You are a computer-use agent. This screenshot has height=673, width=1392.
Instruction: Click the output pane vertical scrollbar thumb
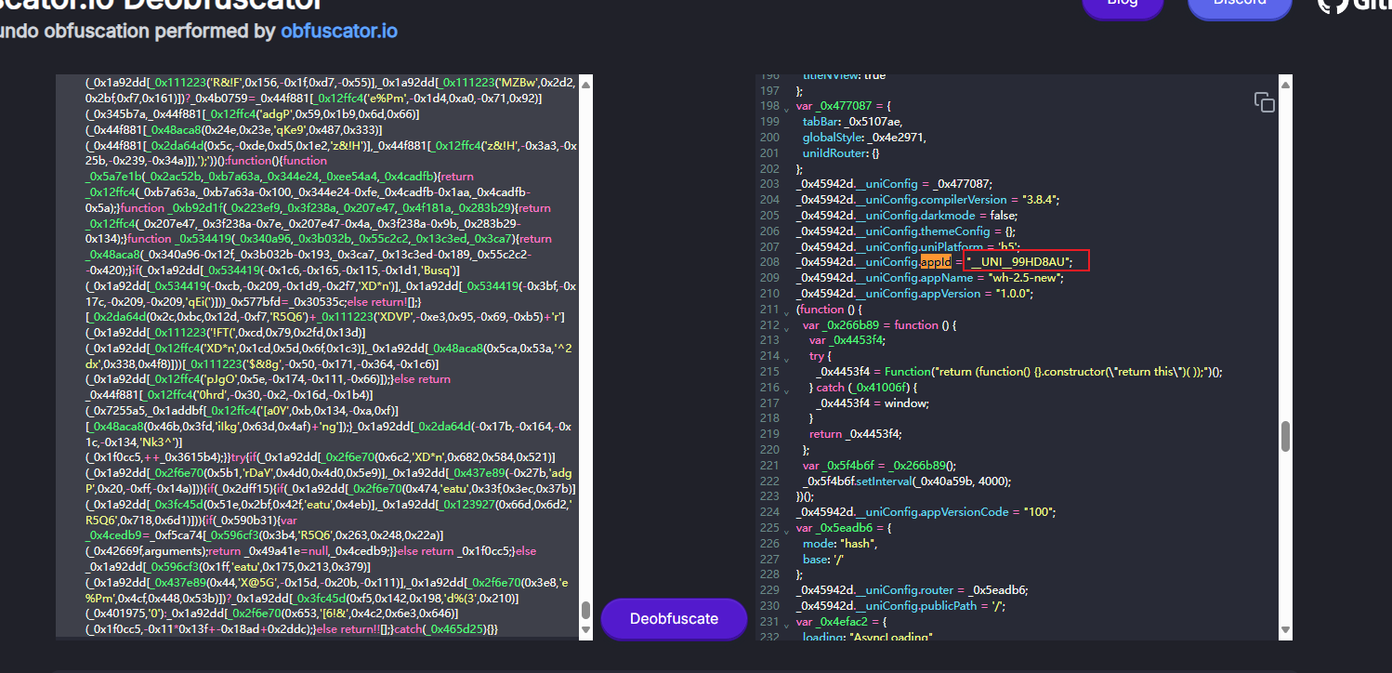(1285, 436)
